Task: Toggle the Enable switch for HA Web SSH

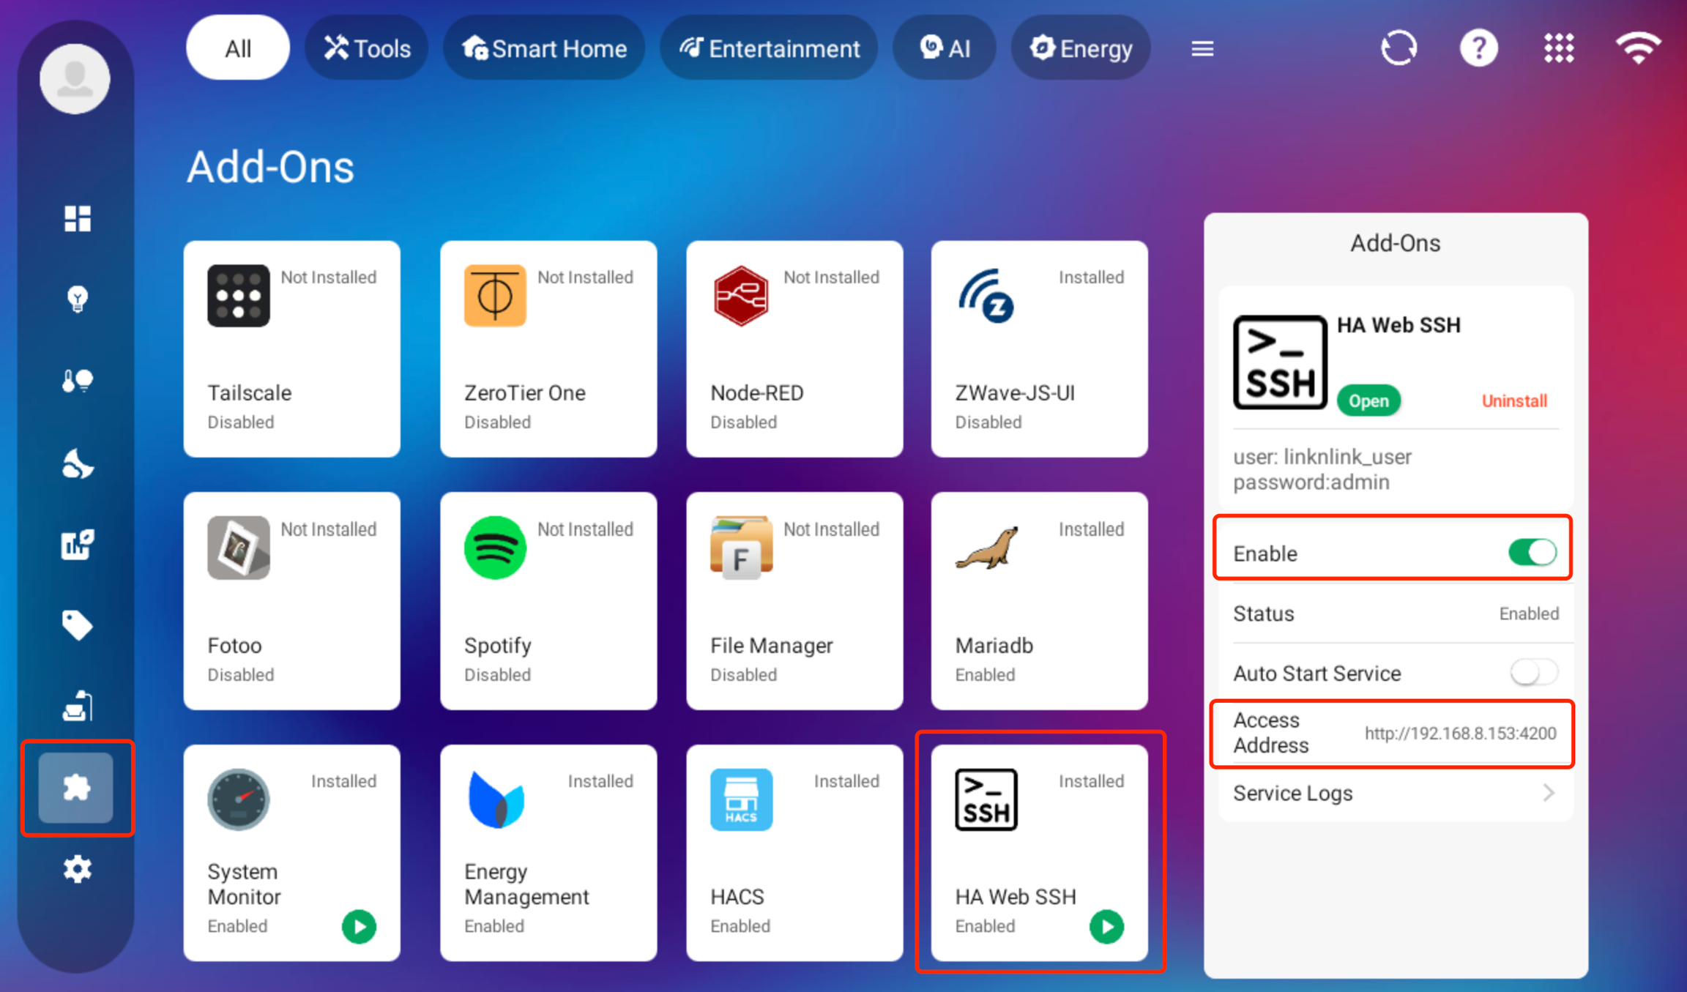Action: (x=1532, y=553)
